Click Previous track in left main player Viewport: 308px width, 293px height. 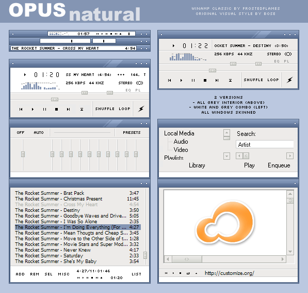21,109
